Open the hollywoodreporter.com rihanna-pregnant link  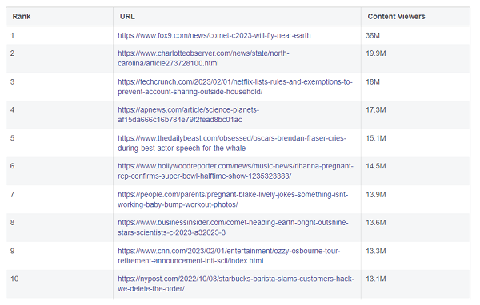coord(235,171)
